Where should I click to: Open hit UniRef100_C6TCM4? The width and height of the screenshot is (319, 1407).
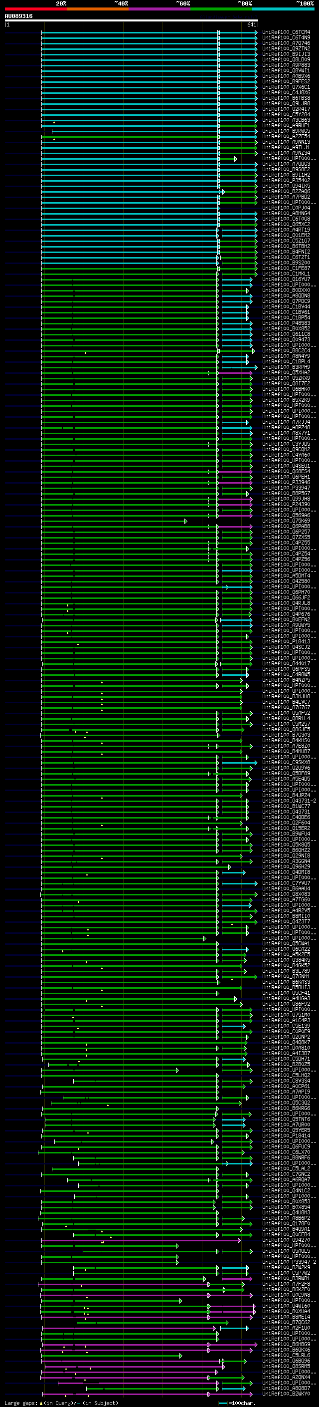pyautogui.click(x=286, y=32)
